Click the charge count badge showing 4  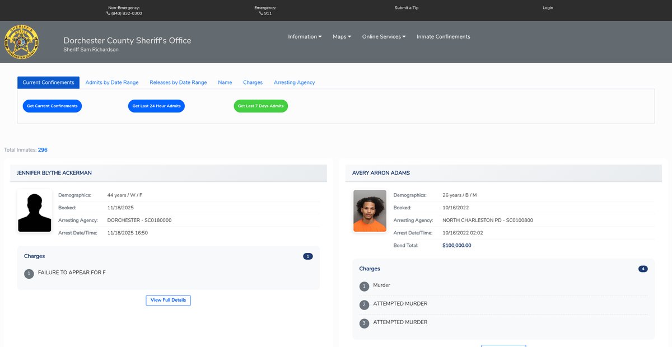click(x=643, y=269)
